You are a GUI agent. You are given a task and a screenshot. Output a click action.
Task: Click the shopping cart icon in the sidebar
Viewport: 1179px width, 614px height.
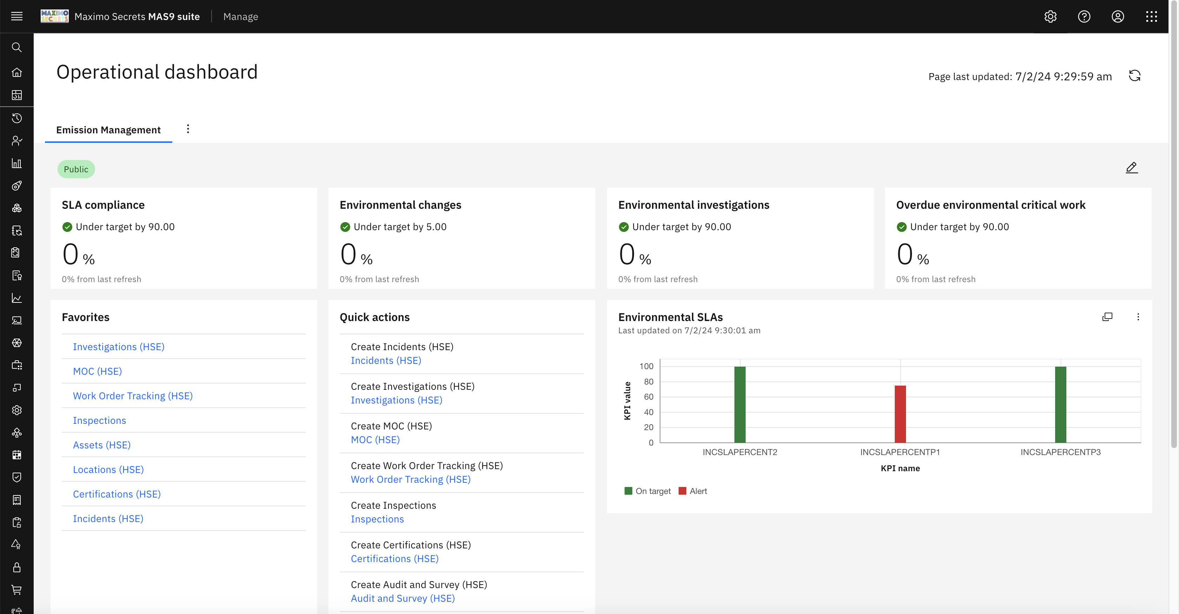[x=17, y=590]
